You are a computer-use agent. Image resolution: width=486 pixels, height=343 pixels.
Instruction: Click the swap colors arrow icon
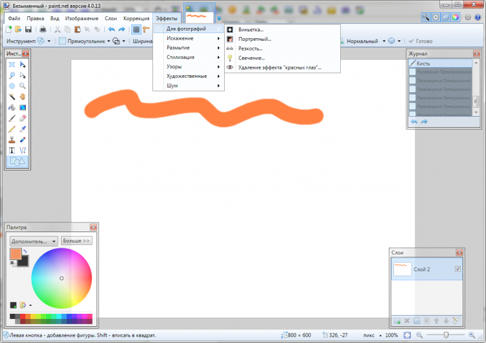(25, 251)
